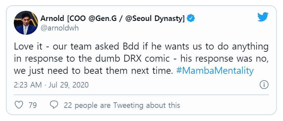Open the @arnoldwh handle link
Screen dimensions: 283x121
[59, 28]
